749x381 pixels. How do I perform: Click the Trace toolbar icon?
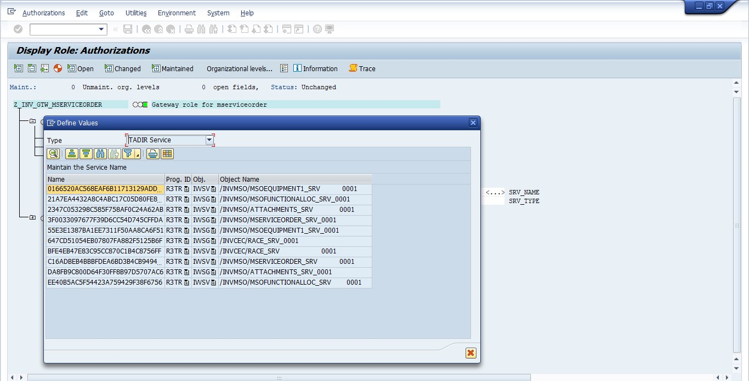click(362, 68)
